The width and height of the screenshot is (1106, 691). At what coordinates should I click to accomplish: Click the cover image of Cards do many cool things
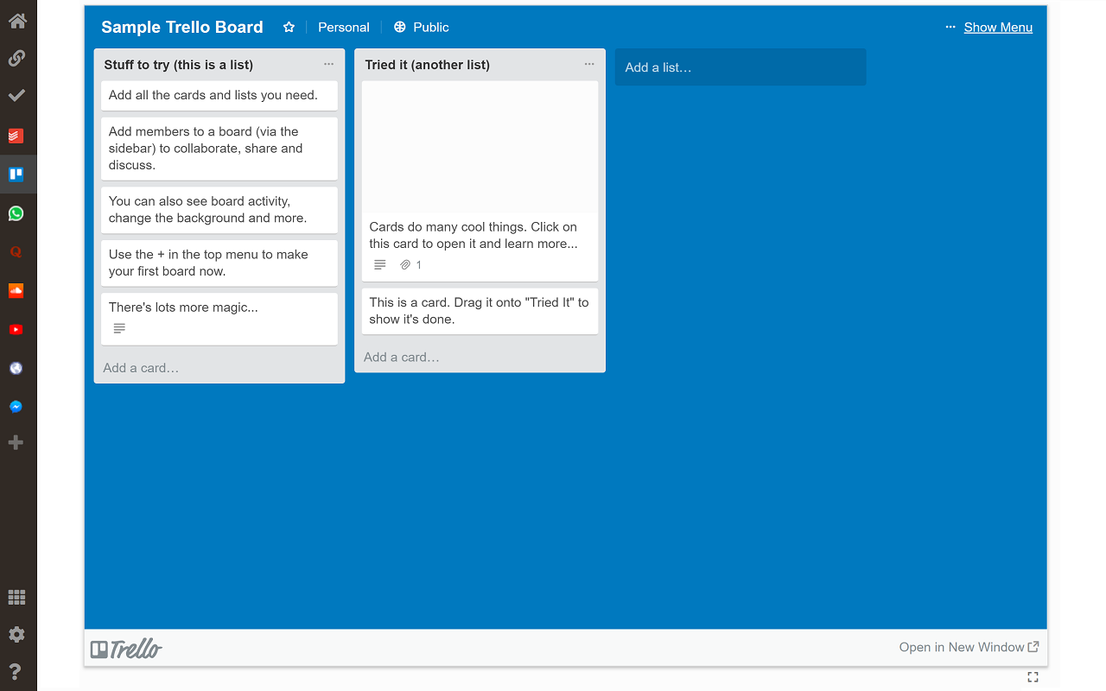480,147
